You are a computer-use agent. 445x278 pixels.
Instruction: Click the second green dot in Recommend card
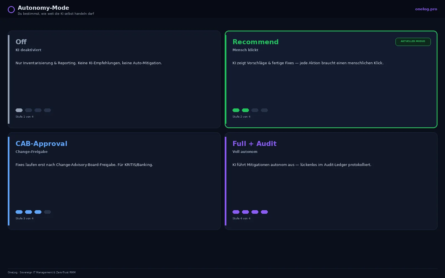click(x=246, y=110)
